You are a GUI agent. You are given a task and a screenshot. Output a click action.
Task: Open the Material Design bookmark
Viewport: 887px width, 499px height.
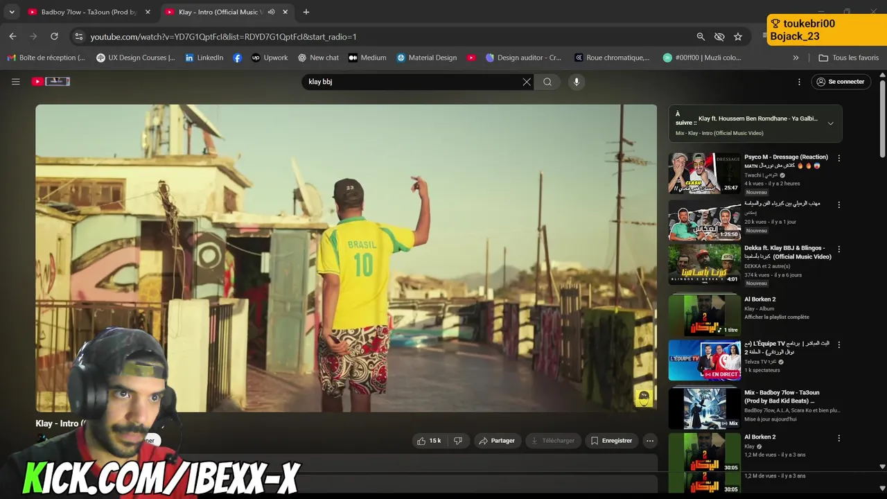[x=426, y=58]
